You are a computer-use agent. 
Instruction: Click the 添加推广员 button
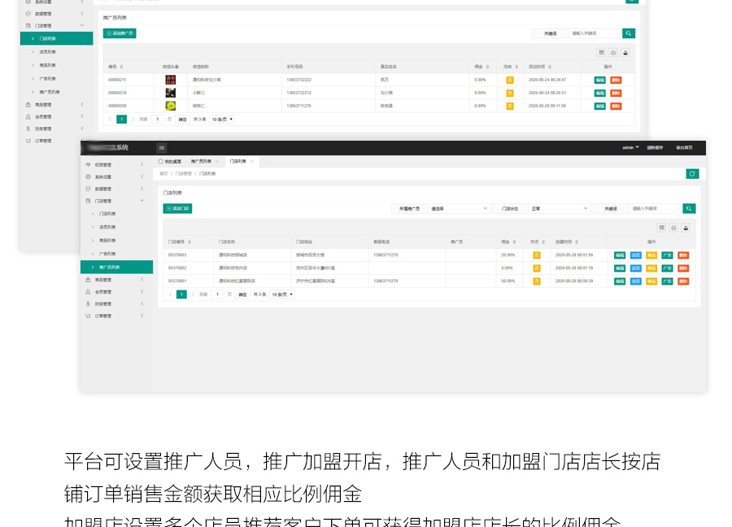coord(120,33)
